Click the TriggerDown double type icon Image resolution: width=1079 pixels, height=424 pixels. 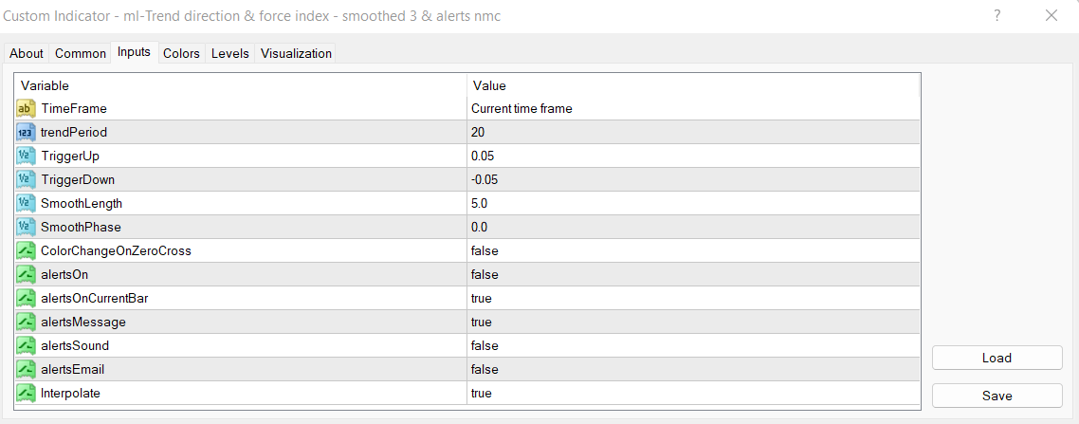click(x=26, y=180)
